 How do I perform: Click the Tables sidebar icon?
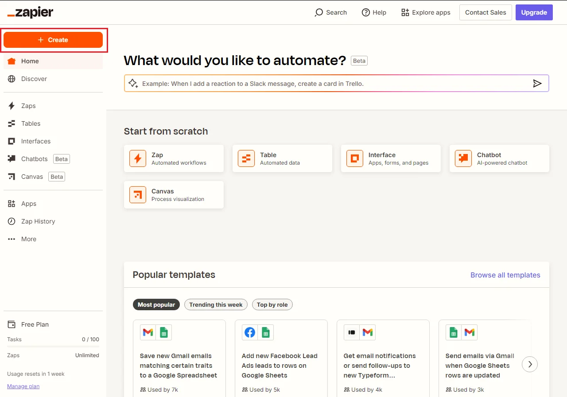[x=12, y=123]
